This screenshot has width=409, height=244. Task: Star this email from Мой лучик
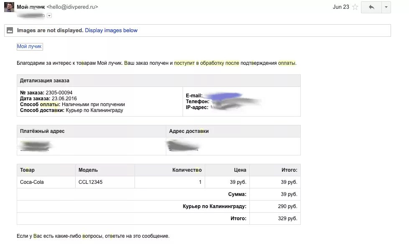(355, 7)
